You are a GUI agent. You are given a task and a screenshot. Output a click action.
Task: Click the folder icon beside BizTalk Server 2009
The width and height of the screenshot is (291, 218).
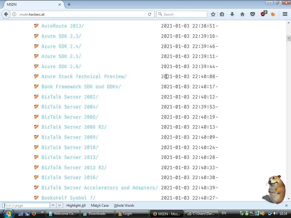click(36, 137)
